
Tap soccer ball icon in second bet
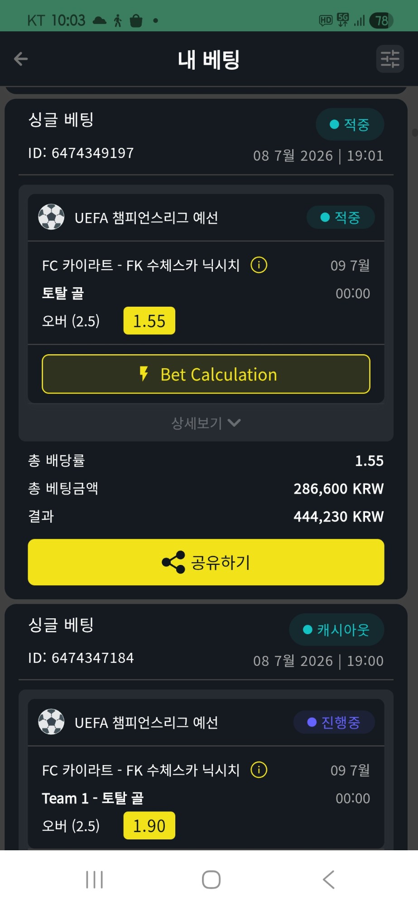51,722
